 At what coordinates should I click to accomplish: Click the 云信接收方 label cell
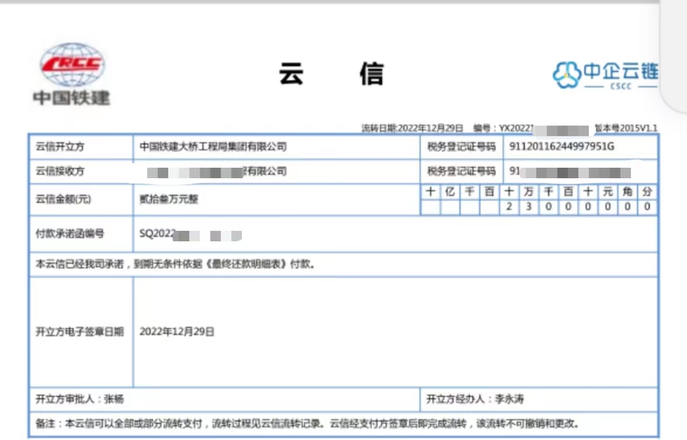click(x=81, y=171)
